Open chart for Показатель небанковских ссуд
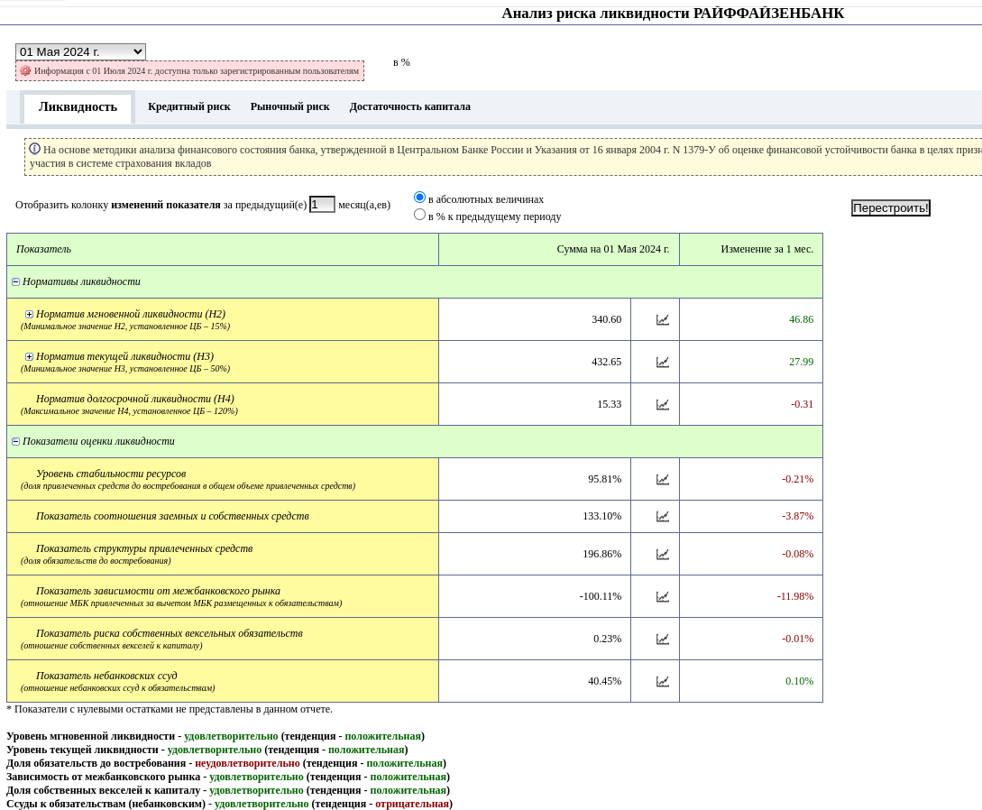The image size is (982, 810). tap(663, 681)
